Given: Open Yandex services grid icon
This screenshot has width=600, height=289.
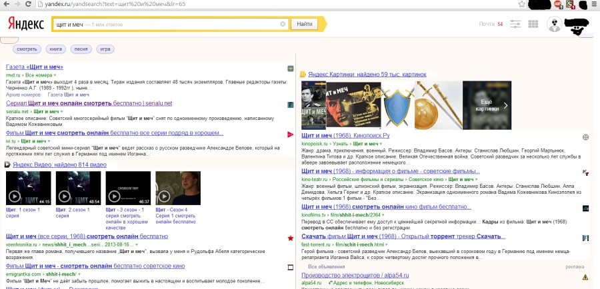Looking at the screenshot, I should [x=533, y=24].
